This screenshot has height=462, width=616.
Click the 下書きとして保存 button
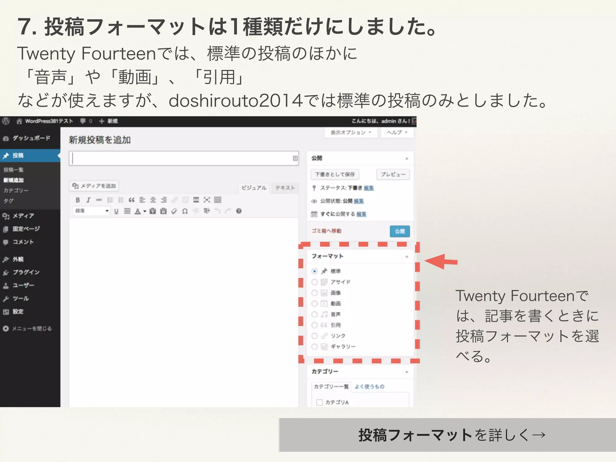point(335,174)
